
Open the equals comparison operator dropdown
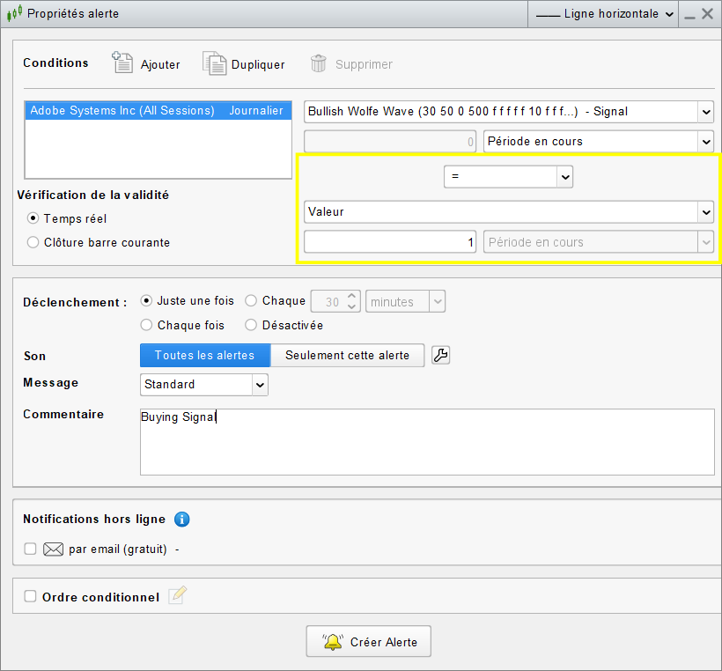click(x=508, y=177)
